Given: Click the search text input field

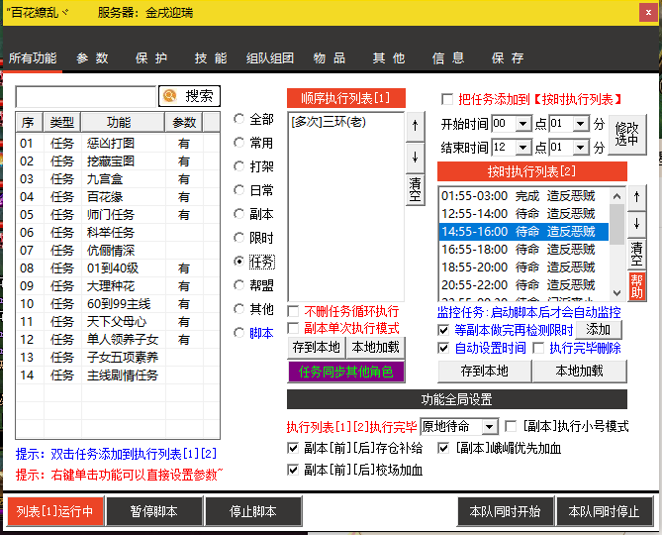Looking at the screenshot, I should tap(86, 97).
